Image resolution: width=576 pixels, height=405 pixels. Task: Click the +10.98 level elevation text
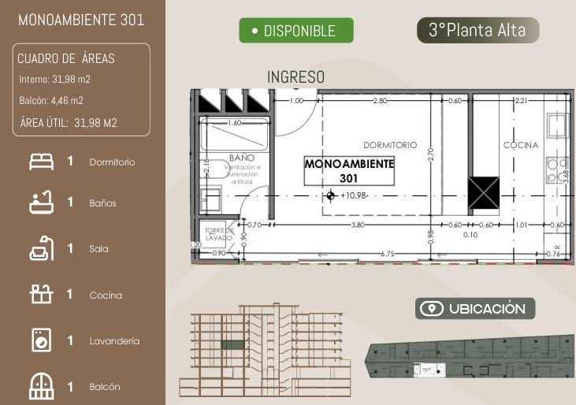click(x=354, y=195)
